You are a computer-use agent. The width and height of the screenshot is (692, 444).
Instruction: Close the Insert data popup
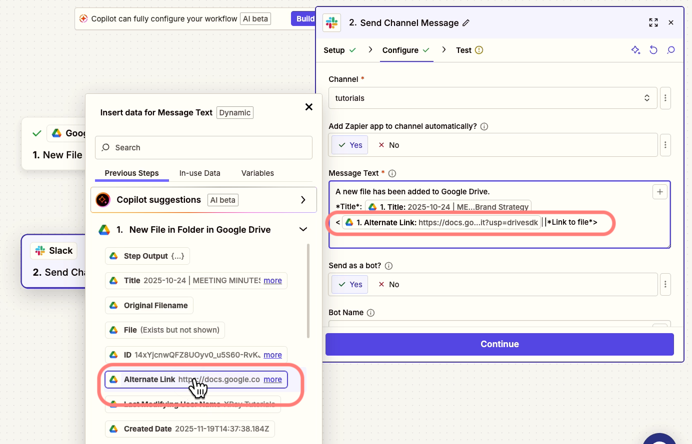(x=309, y=107)
